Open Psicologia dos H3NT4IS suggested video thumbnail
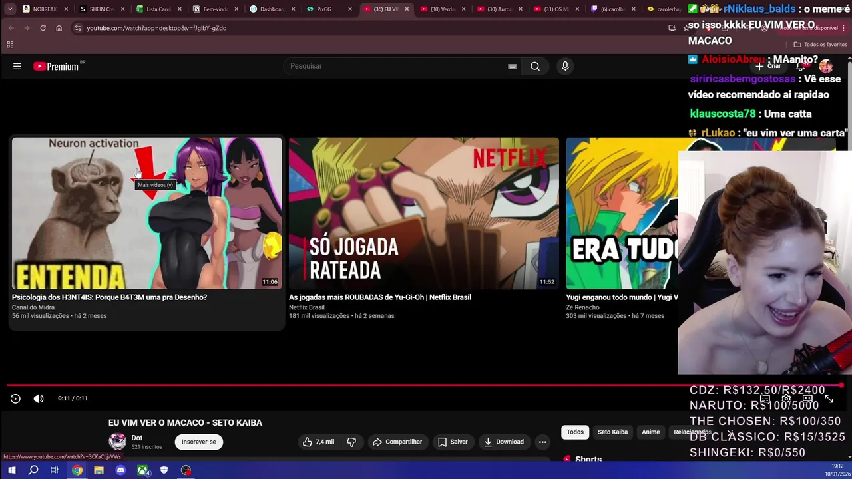The height and width of the screenshot is (479, 852). point(146,214)
